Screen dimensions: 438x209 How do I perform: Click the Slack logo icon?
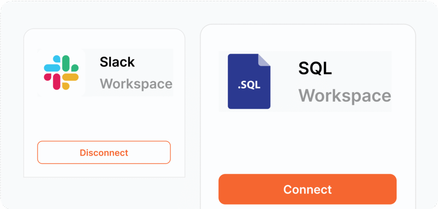click(x=61, y=73)
